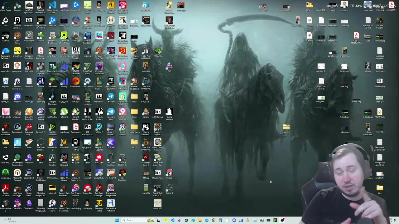Select the Gothic 3 shortcut
This screenshot has width=399, height=224.
click(169, 189)
